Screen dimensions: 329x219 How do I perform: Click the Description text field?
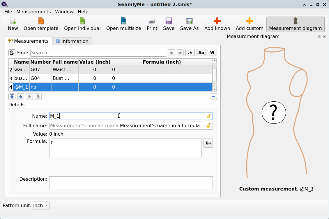point(131,183)
